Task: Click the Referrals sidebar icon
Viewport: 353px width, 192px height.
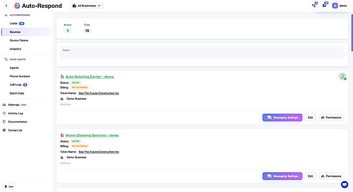Action: coord(4,105)
